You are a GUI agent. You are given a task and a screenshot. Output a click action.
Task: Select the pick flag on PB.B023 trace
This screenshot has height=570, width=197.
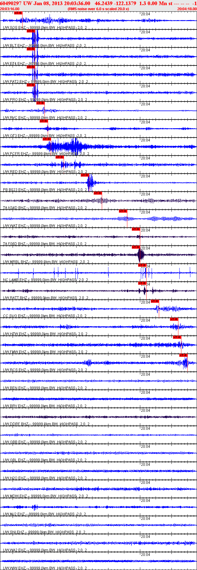(x=85, y=175)
